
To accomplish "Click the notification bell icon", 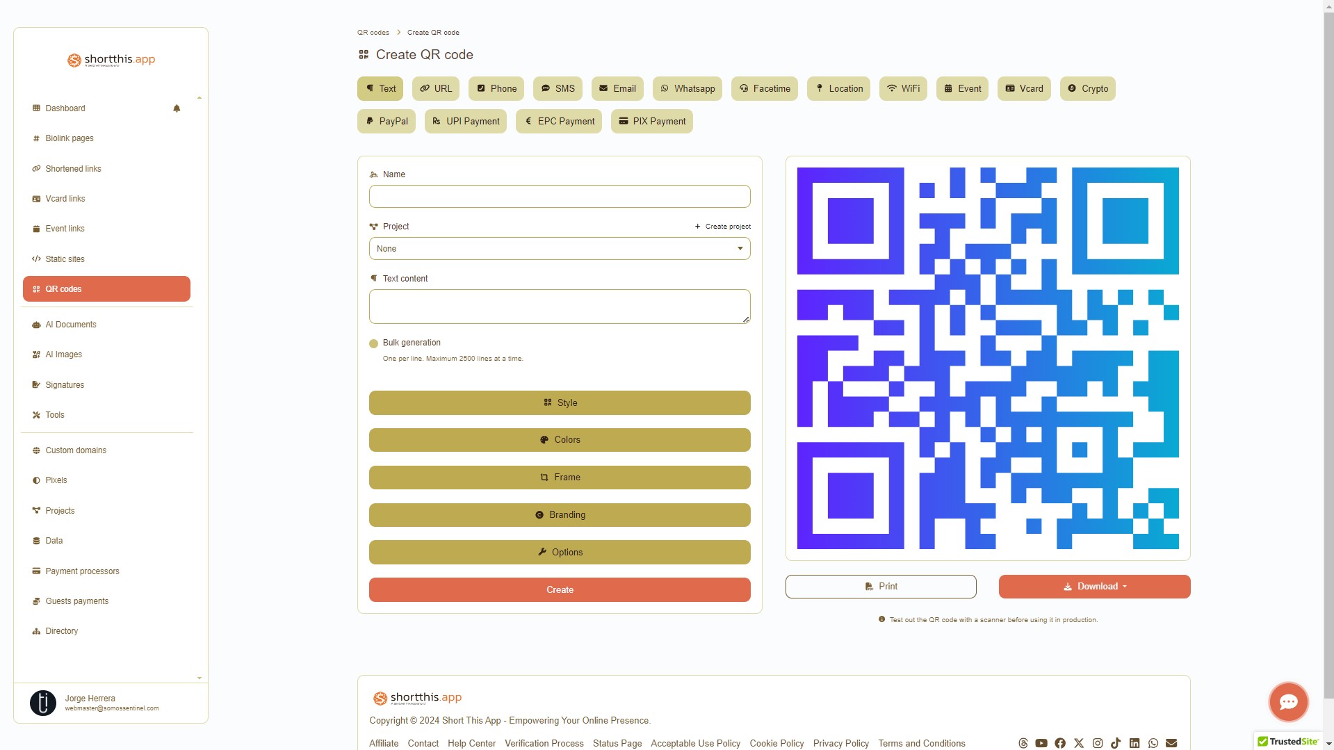I will (x=177, y=108).
